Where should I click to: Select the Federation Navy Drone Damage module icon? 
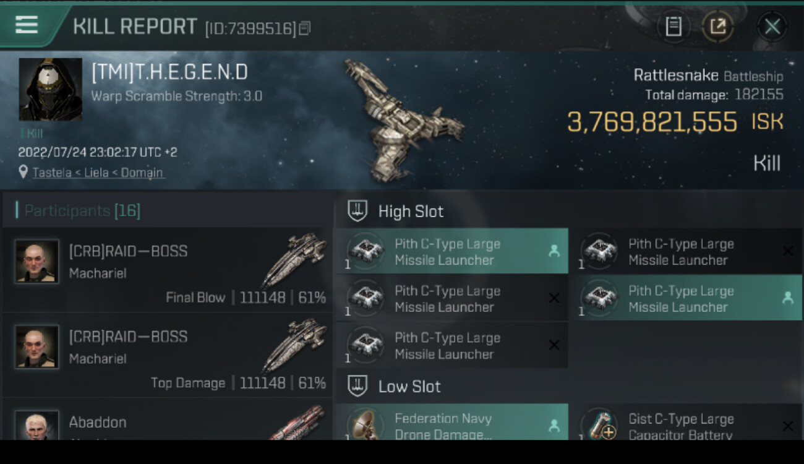pos(366,426)
